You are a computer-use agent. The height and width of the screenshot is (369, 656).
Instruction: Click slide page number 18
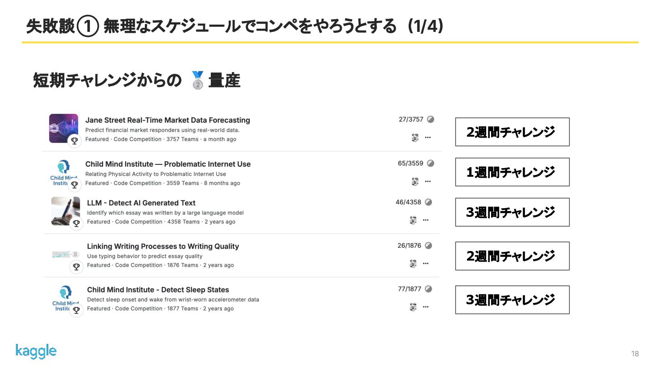(x=635, y=354)
